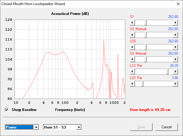The image size is (183, 136).
Task: Click the L23 Par slider thumb
Action: click(142, 84)
